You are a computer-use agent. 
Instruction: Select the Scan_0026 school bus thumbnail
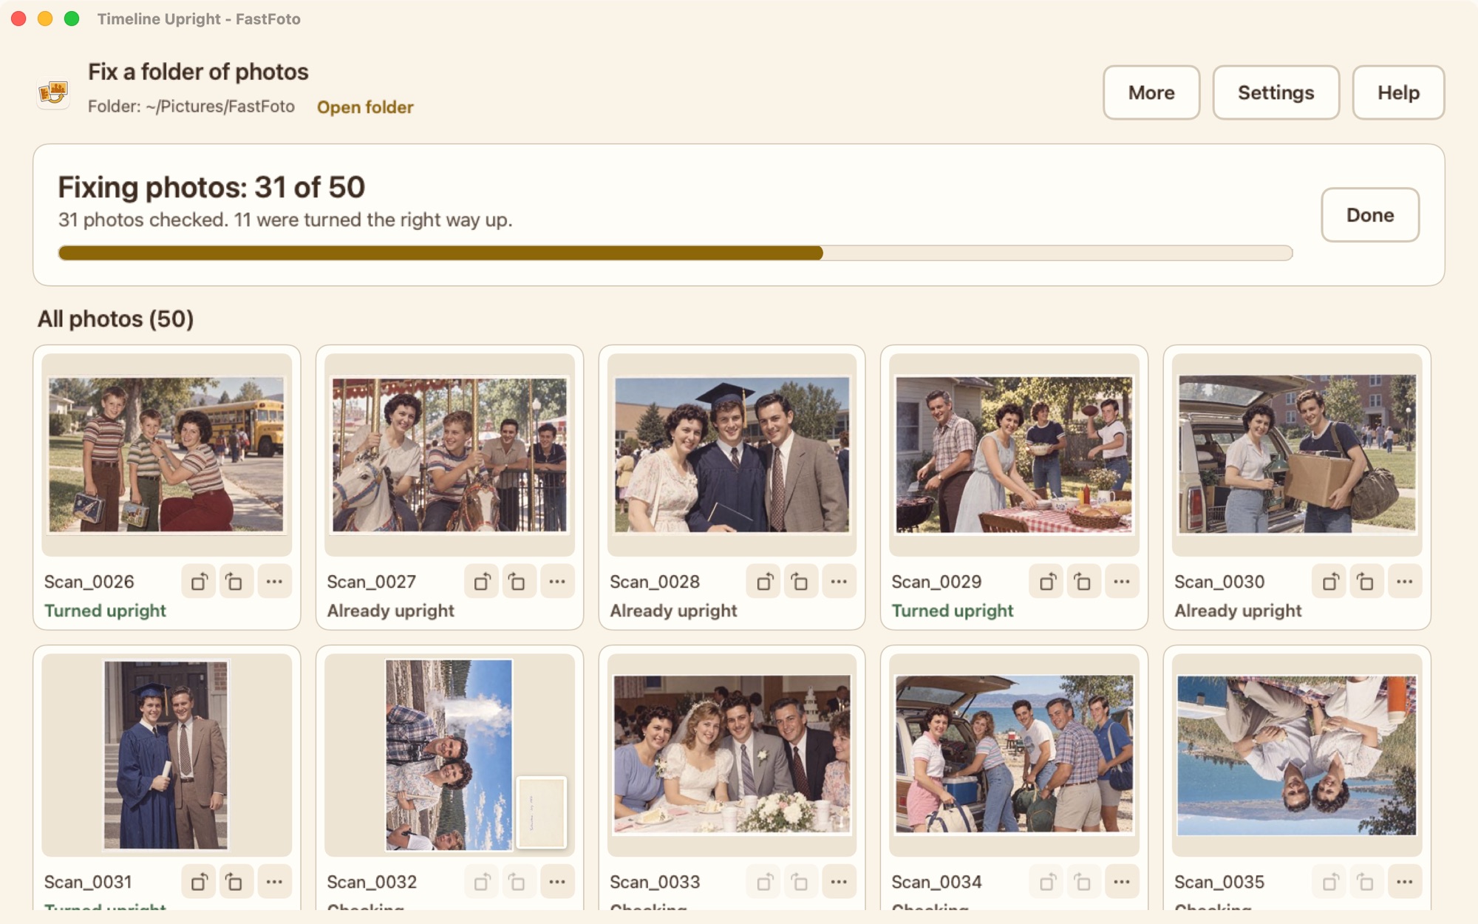tap(166, 455)
